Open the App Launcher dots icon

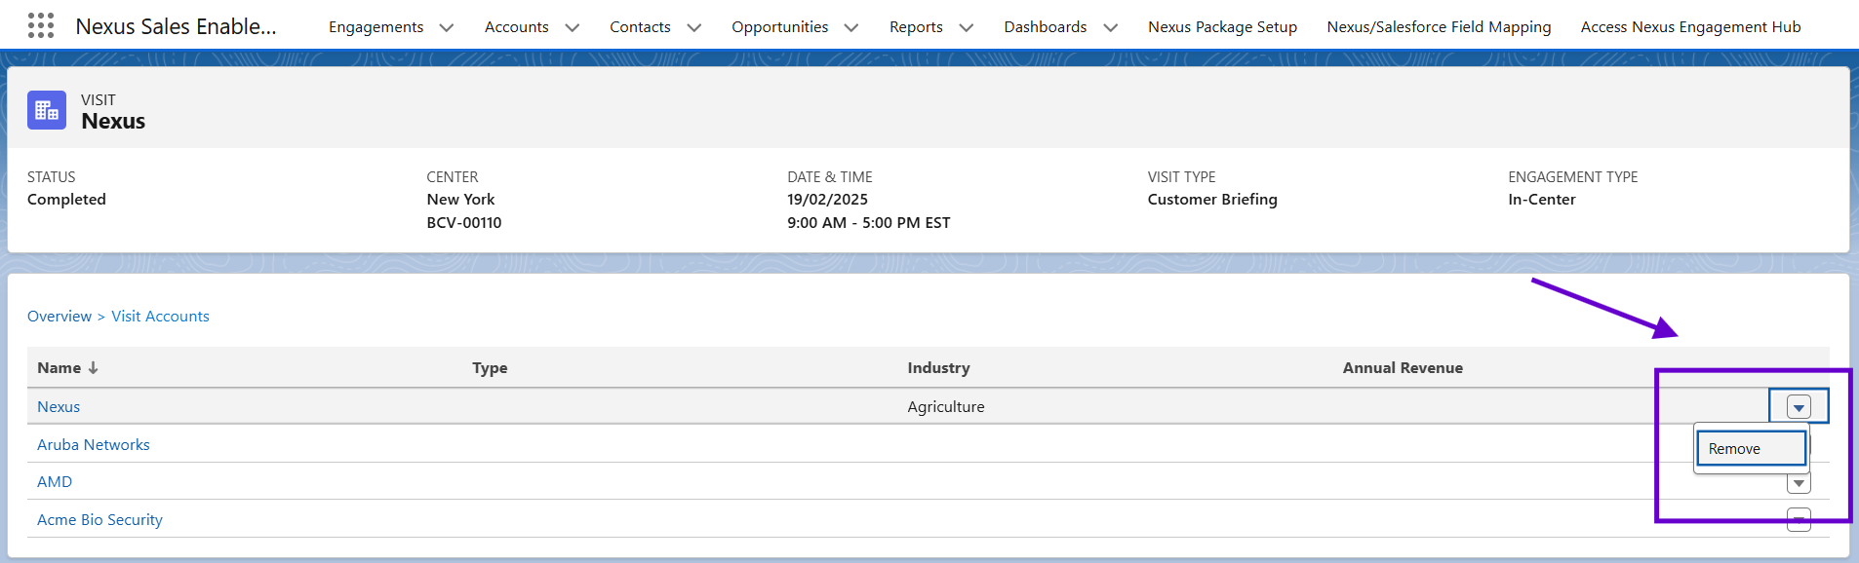coord(41,25)
